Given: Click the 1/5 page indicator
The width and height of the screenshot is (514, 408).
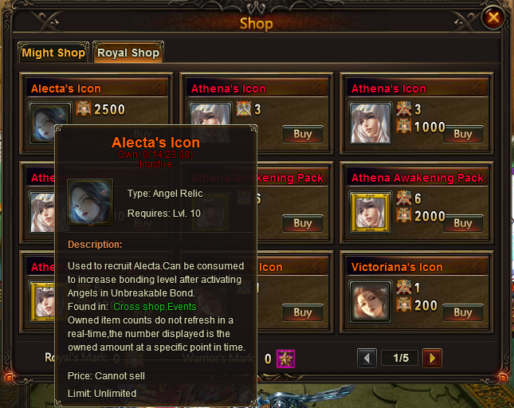Looking at the screenshot, I should coord(400,358).
